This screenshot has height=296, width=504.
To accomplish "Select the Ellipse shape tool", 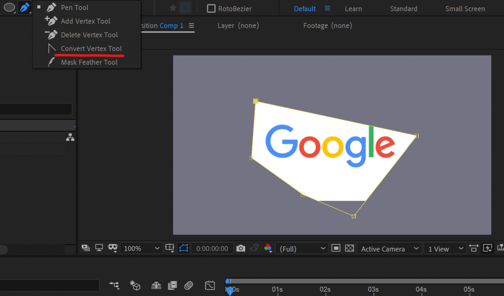I will tap(9, 7).
